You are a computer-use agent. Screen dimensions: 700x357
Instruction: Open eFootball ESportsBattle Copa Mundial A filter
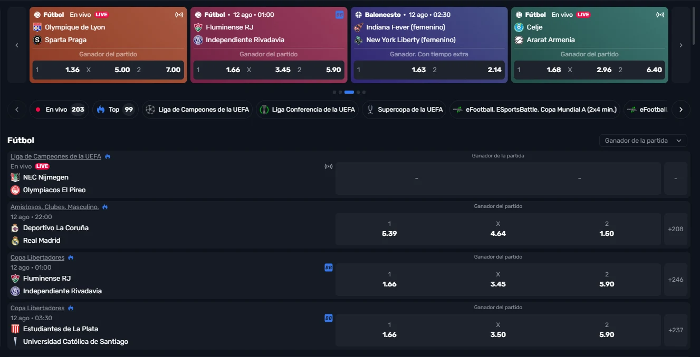535,110
